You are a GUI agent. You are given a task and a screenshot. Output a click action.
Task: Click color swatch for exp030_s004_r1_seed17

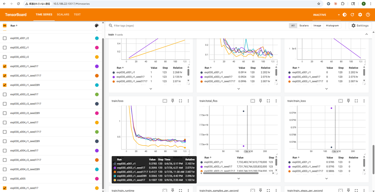[97, 122]
